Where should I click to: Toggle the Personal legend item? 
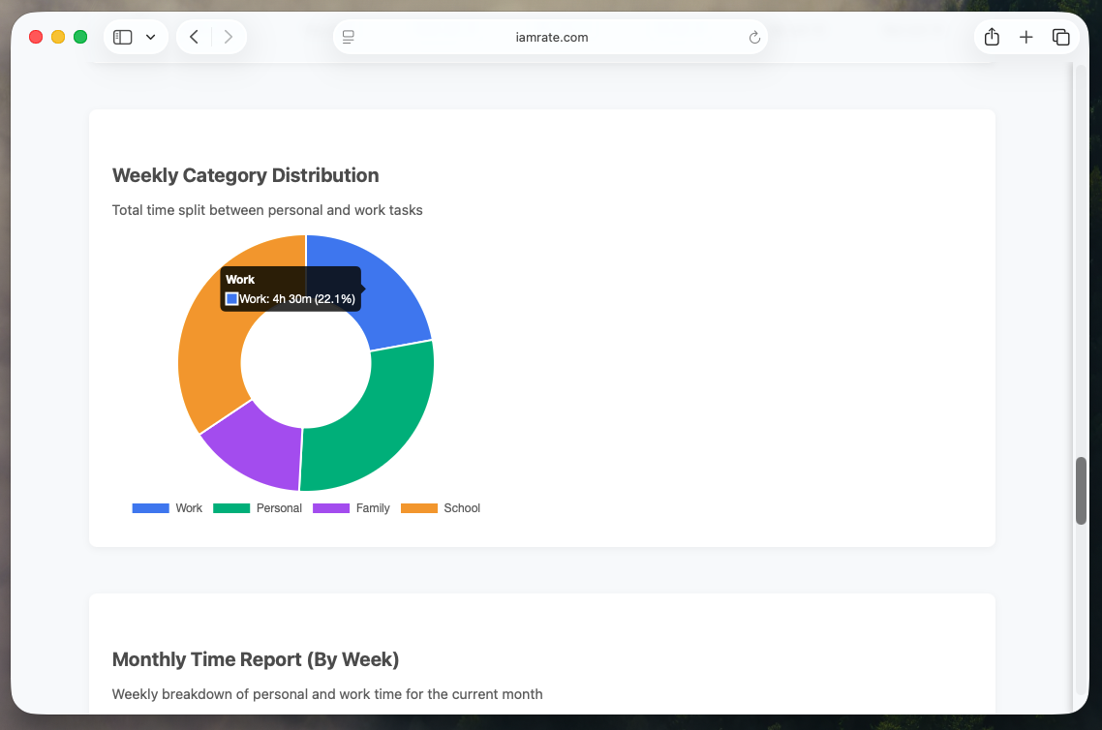[258, 508]
